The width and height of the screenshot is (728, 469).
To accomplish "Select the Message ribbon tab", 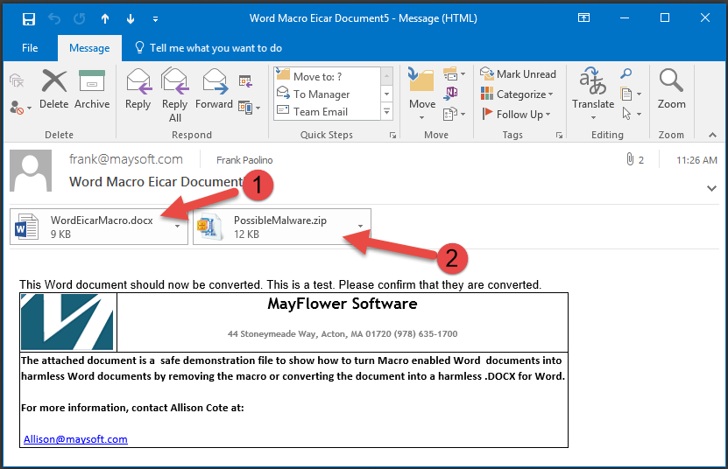I will coord(89,48).
